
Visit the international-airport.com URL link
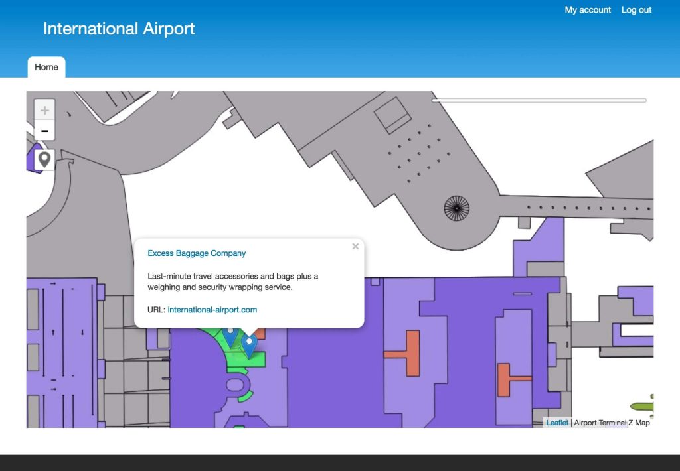(212, 309)
